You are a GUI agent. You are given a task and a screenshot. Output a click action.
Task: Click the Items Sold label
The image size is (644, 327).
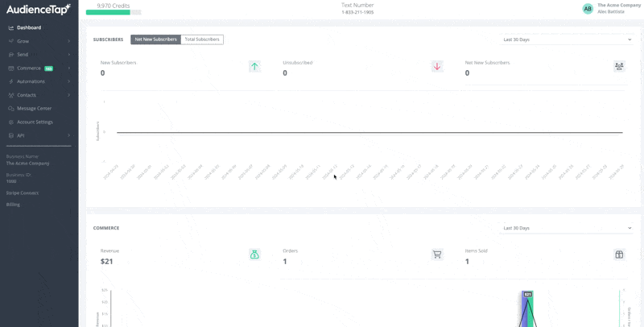point(476,250)
